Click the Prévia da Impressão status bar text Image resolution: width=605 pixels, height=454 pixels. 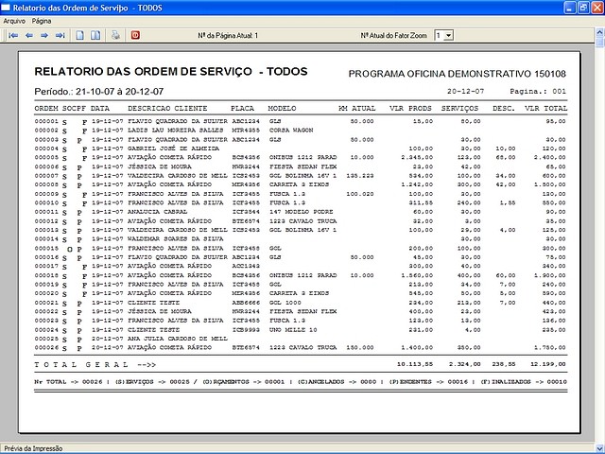click(33, 448)
